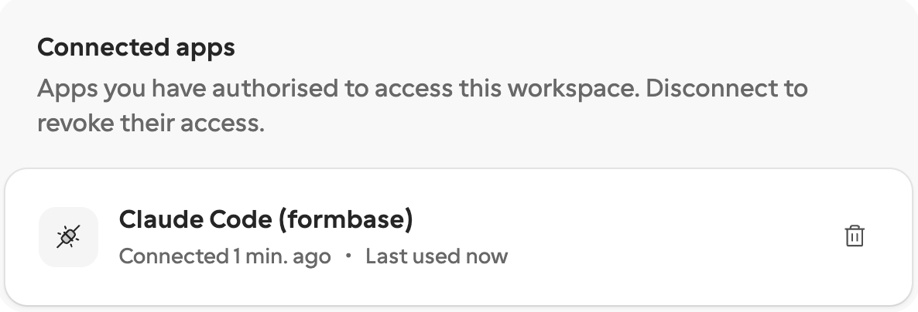Select the Claude Code (formbase) app name

coord(265,219)
